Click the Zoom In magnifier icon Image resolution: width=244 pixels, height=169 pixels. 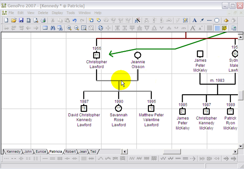point(69,28)
